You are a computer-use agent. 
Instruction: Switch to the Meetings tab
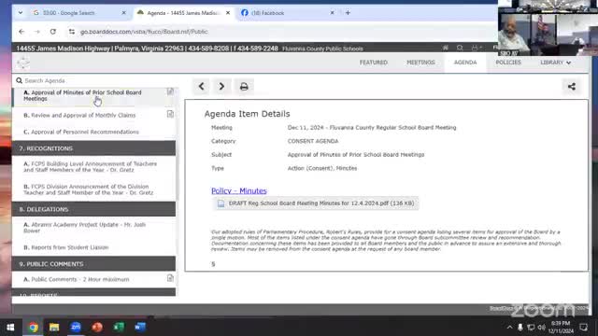(420, 63)
